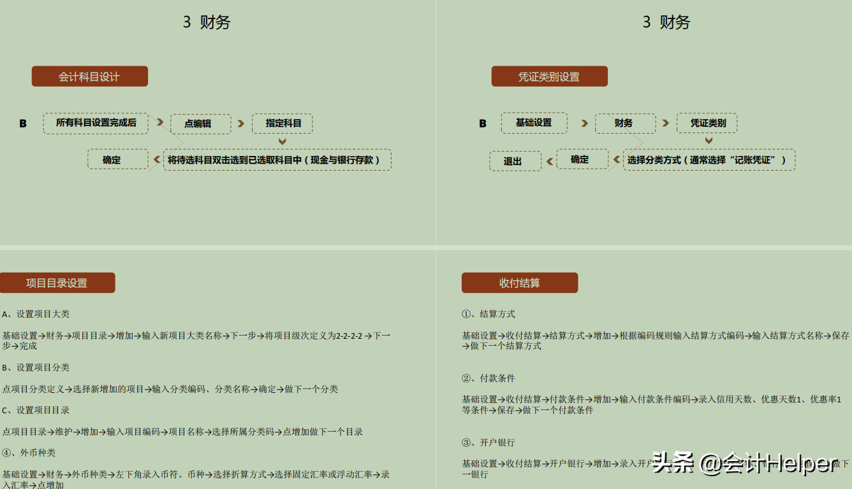
Task: Click the bold letter B marker on left flowchart
Action: coord(23,124)
